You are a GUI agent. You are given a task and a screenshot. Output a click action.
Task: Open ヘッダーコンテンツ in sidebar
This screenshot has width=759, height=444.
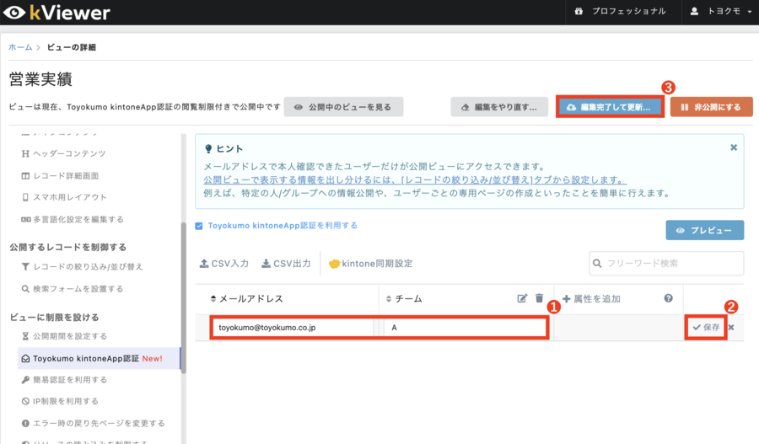coord(63,153)
